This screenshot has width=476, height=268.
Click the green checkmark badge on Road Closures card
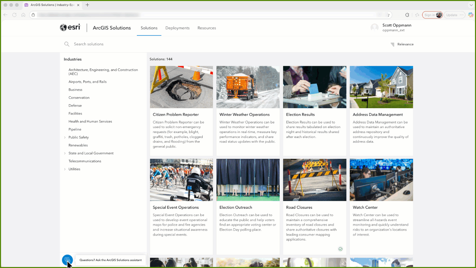tap(340, 249)
